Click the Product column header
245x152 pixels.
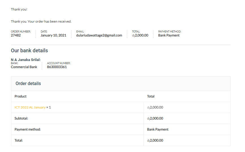click(20, 96)
